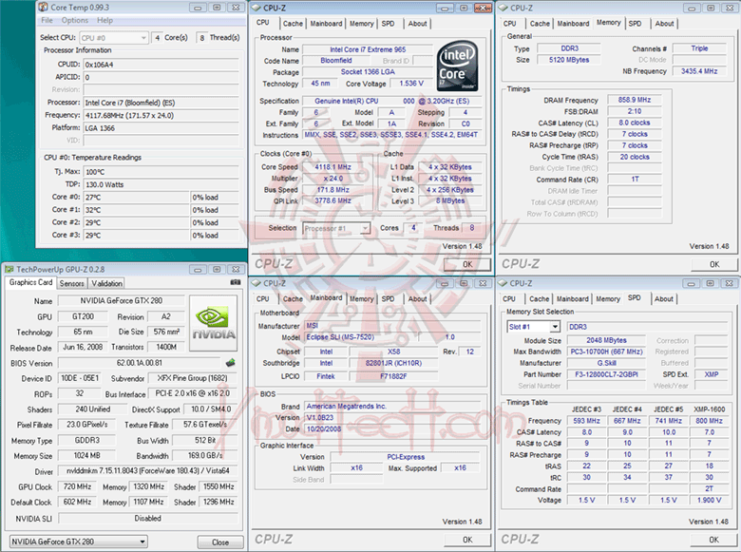Image resolution: width=741 pixels, height=552 pixels.
Task: Click the Max Bandwidth value PC3-10700H (667 MHz)
Action: coord(606,352)
